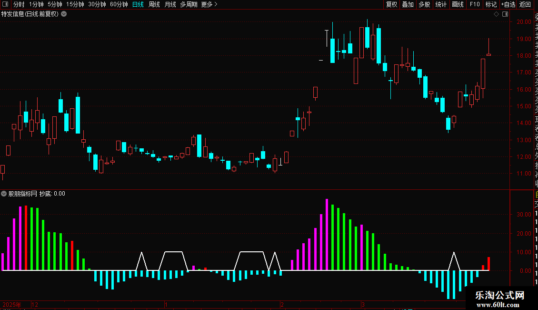Expand the 更多 periods menu
The width and height of the screenshot is (538, 310).
pyautogui.click(x=209, y=4)
